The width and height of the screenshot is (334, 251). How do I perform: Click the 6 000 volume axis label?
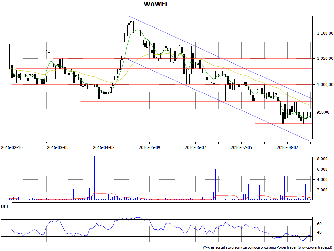322,169
